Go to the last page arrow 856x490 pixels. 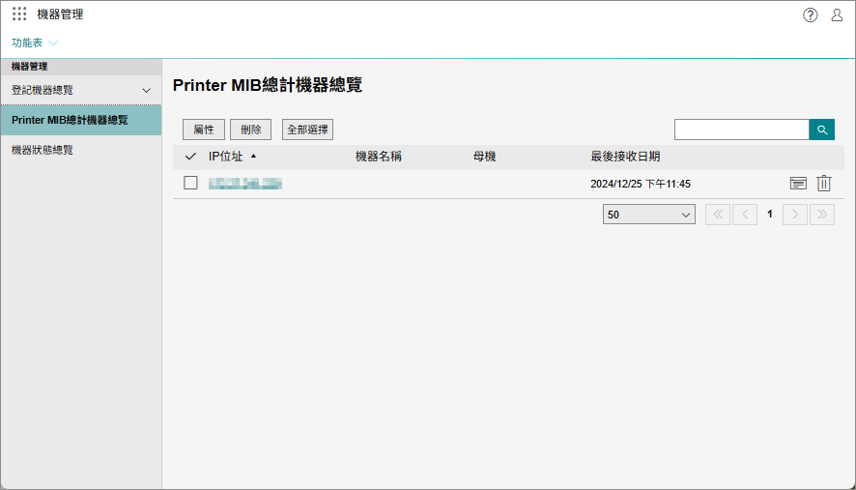point(822,215)
